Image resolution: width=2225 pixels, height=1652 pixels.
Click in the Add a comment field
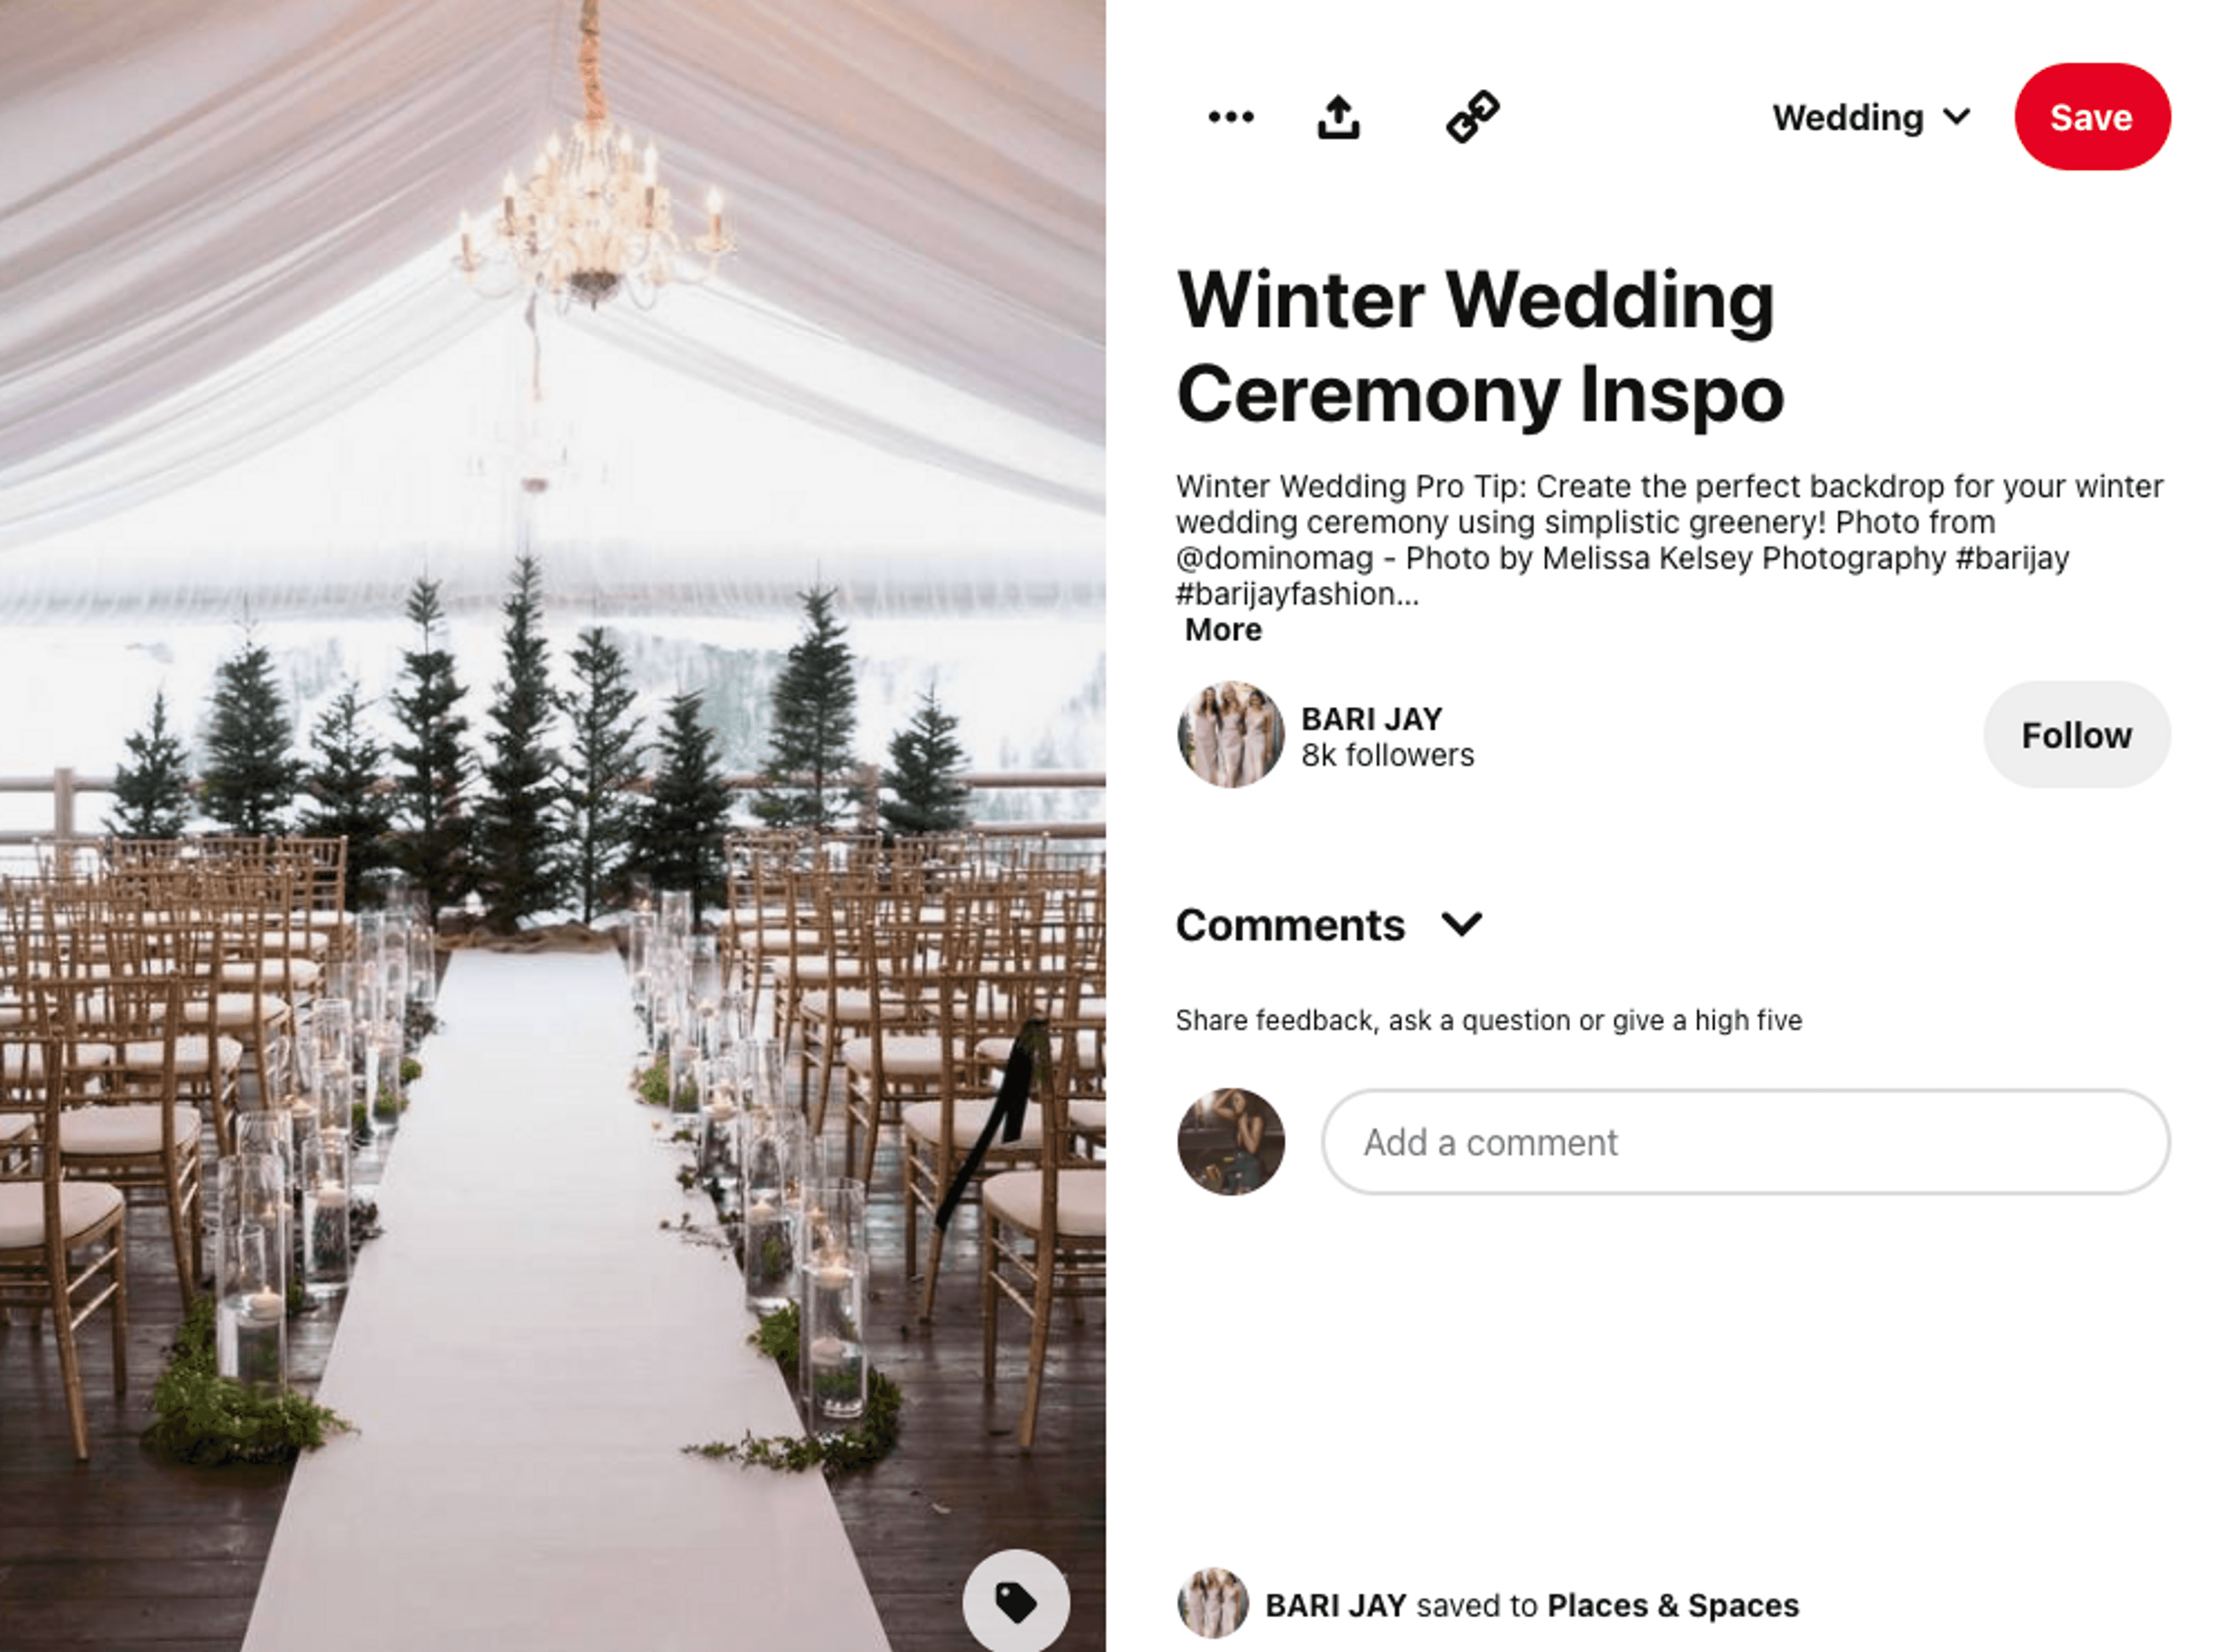(1745, 1142)
